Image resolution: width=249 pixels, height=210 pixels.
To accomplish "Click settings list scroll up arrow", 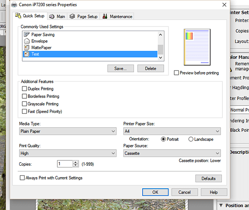I will (161, 35).
